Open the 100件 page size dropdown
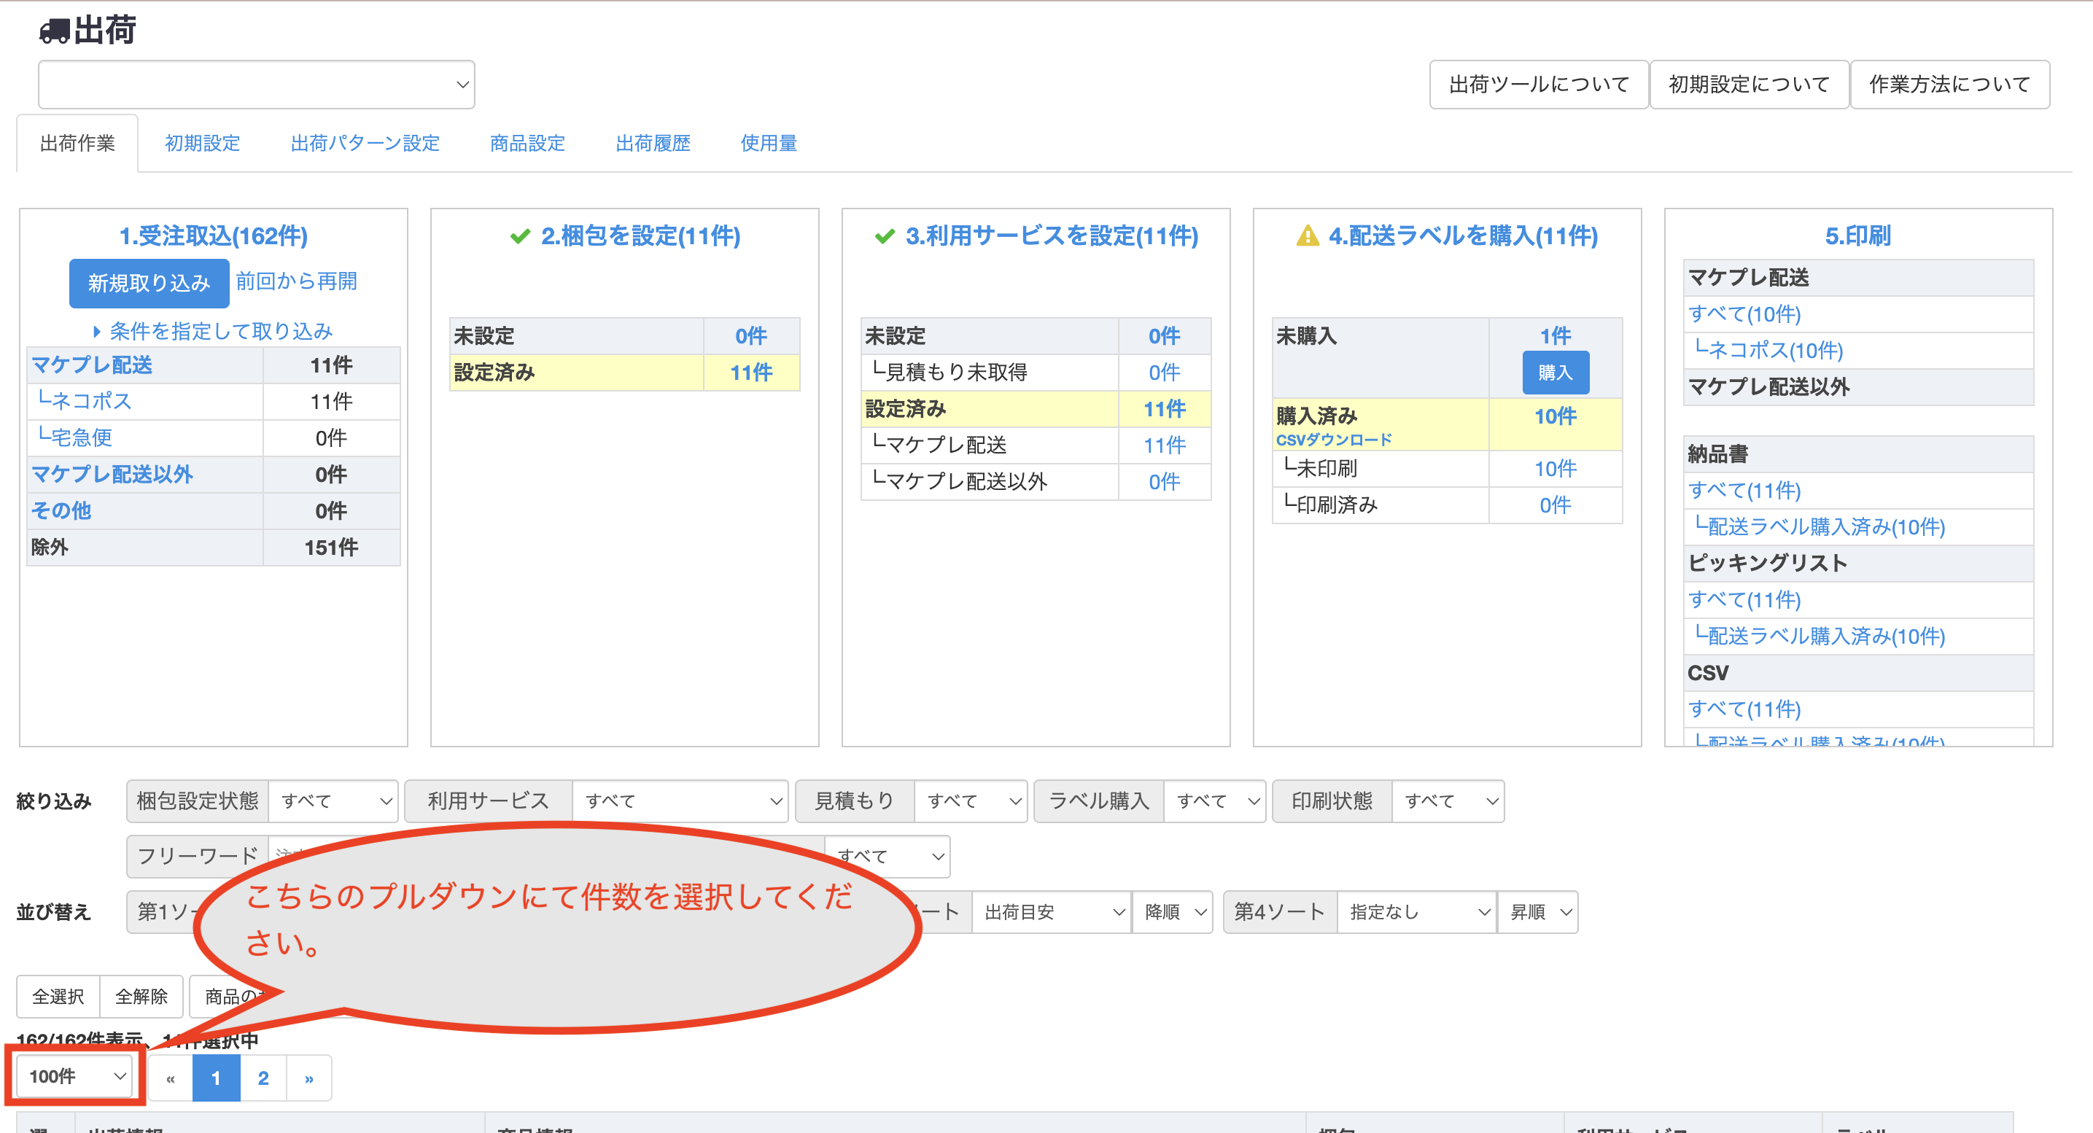Screen dimensions: 2093x1133 [74, 1076]
